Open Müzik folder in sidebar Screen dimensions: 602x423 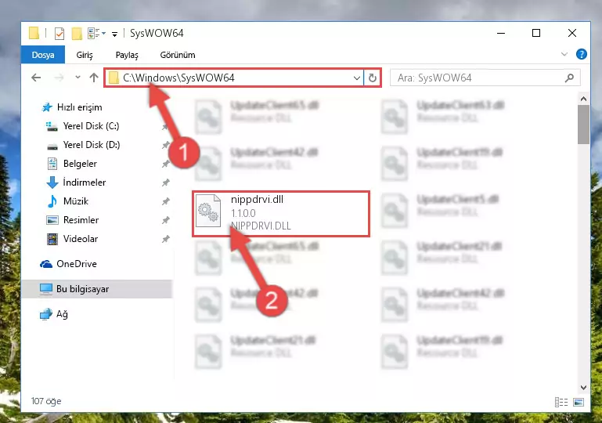(67, 201)
